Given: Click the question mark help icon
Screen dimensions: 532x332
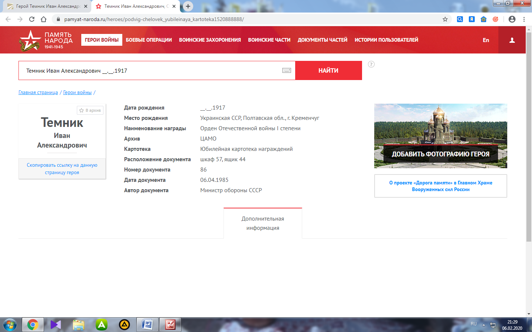Looking at the screenshot, I should coord(371,64).
